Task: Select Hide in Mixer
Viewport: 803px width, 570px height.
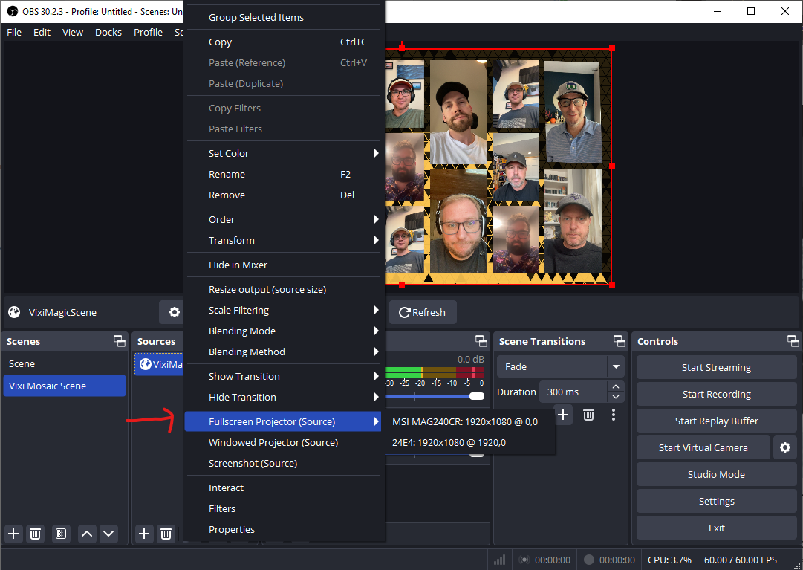Action: [x=284, y=265]
